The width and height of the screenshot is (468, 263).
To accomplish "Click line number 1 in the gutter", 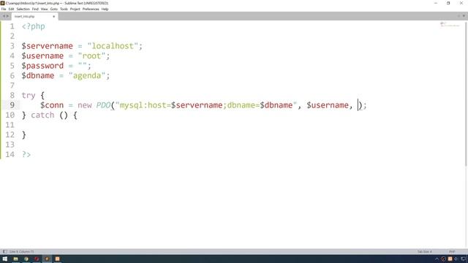I will [x=12, y=26].
